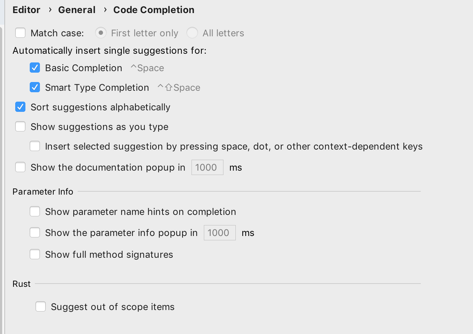
Task: Disable Sort suggestions alphabetically
Action: (20, 107)
